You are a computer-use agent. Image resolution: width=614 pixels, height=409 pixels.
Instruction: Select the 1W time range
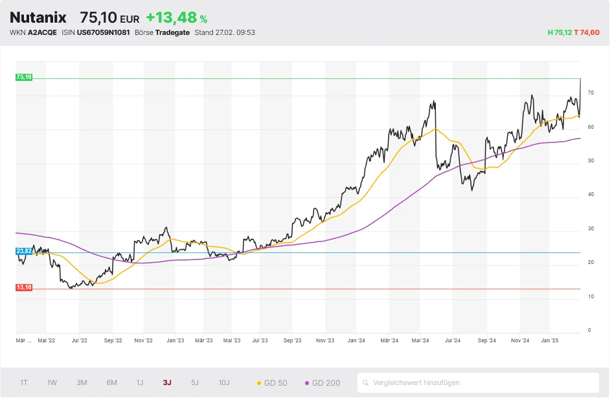coord(52,382)
